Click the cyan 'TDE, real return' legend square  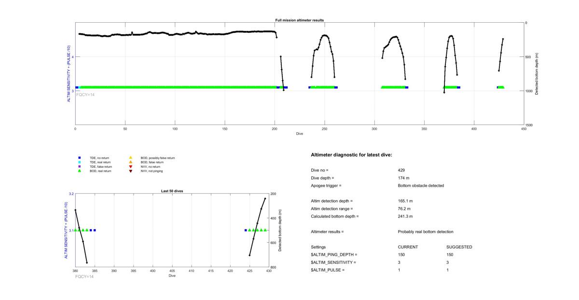pyautogui.click(x=80, y=162)
